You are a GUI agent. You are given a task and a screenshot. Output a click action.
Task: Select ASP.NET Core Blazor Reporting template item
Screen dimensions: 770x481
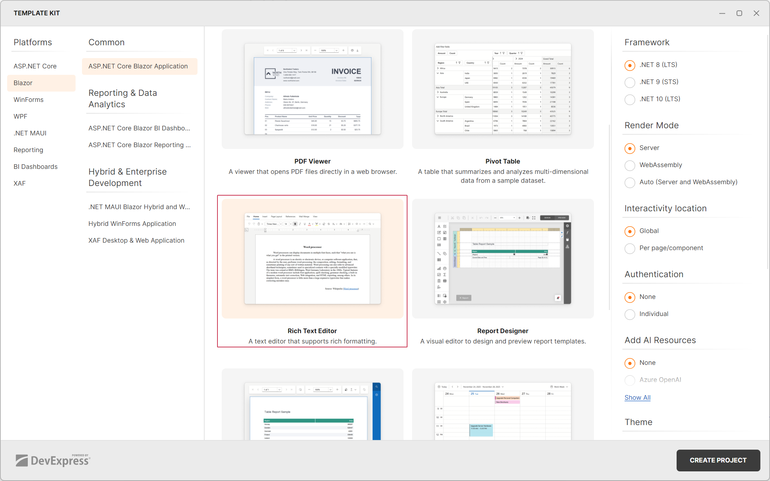[139, 145]
